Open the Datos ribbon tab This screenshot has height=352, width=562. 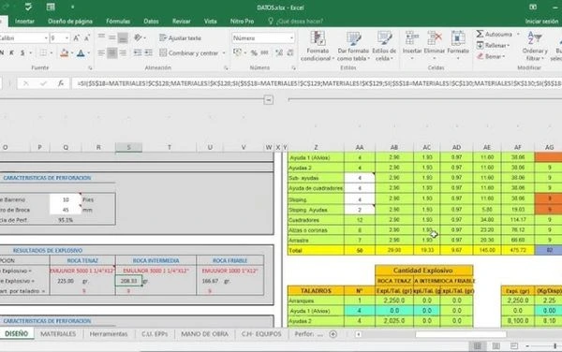pos(151,22)
